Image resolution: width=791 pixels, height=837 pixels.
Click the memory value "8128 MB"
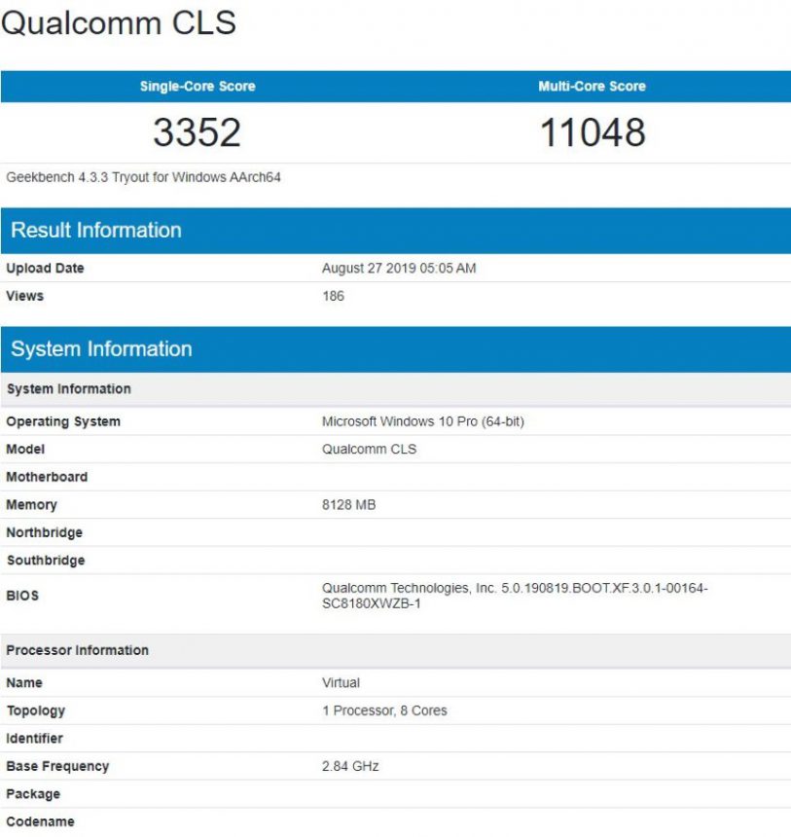tap(348, 505)
